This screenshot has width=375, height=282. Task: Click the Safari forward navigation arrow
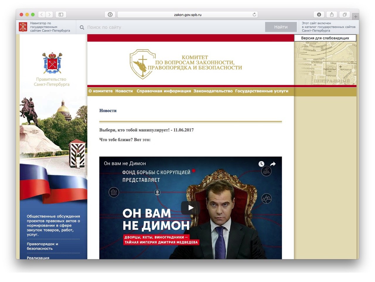[49, 14]
